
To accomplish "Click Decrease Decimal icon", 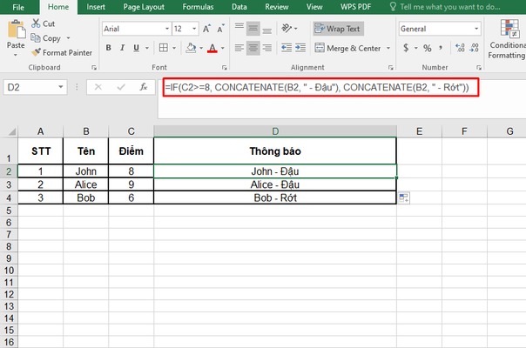I will (474, 48).
